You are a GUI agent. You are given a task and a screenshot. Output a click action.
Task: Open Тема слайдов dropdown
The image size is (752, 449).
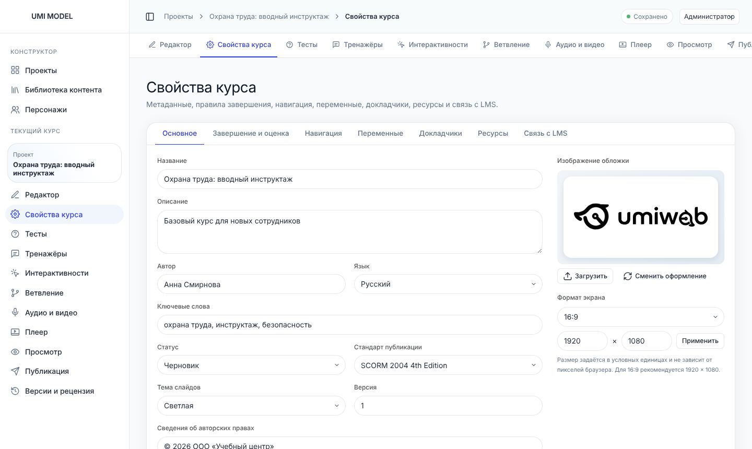coord(251,406)
